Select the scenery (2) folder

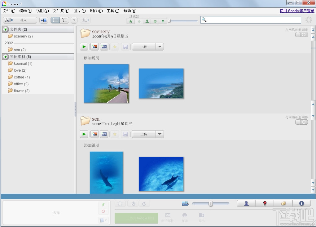point(20,36)
